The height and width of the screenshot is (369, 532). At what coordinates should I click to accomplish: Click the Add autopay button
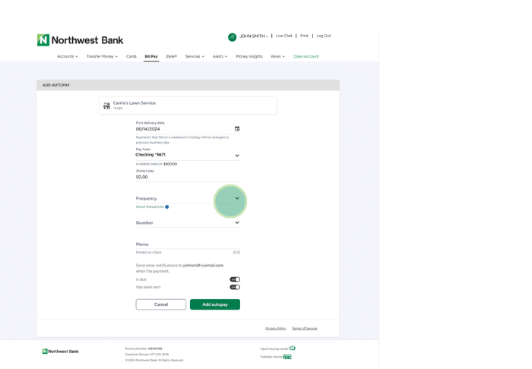(215, 304)
